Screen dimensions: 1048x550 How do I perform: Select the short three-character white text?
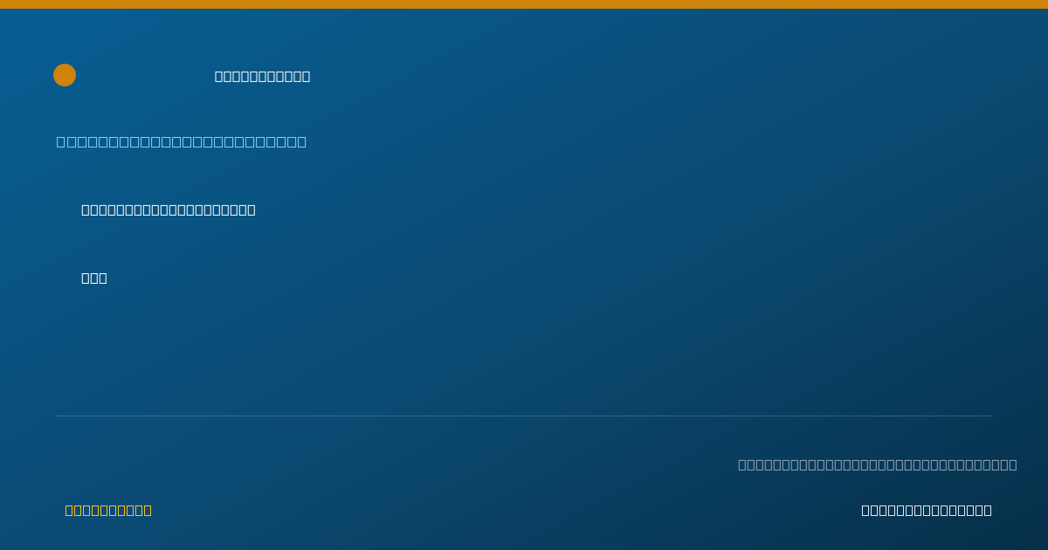pos(94,278)
